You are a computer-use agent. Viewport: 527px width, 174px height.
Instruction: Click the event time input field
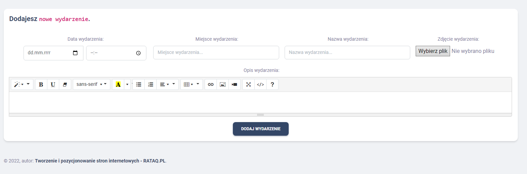tap(116, 53)
